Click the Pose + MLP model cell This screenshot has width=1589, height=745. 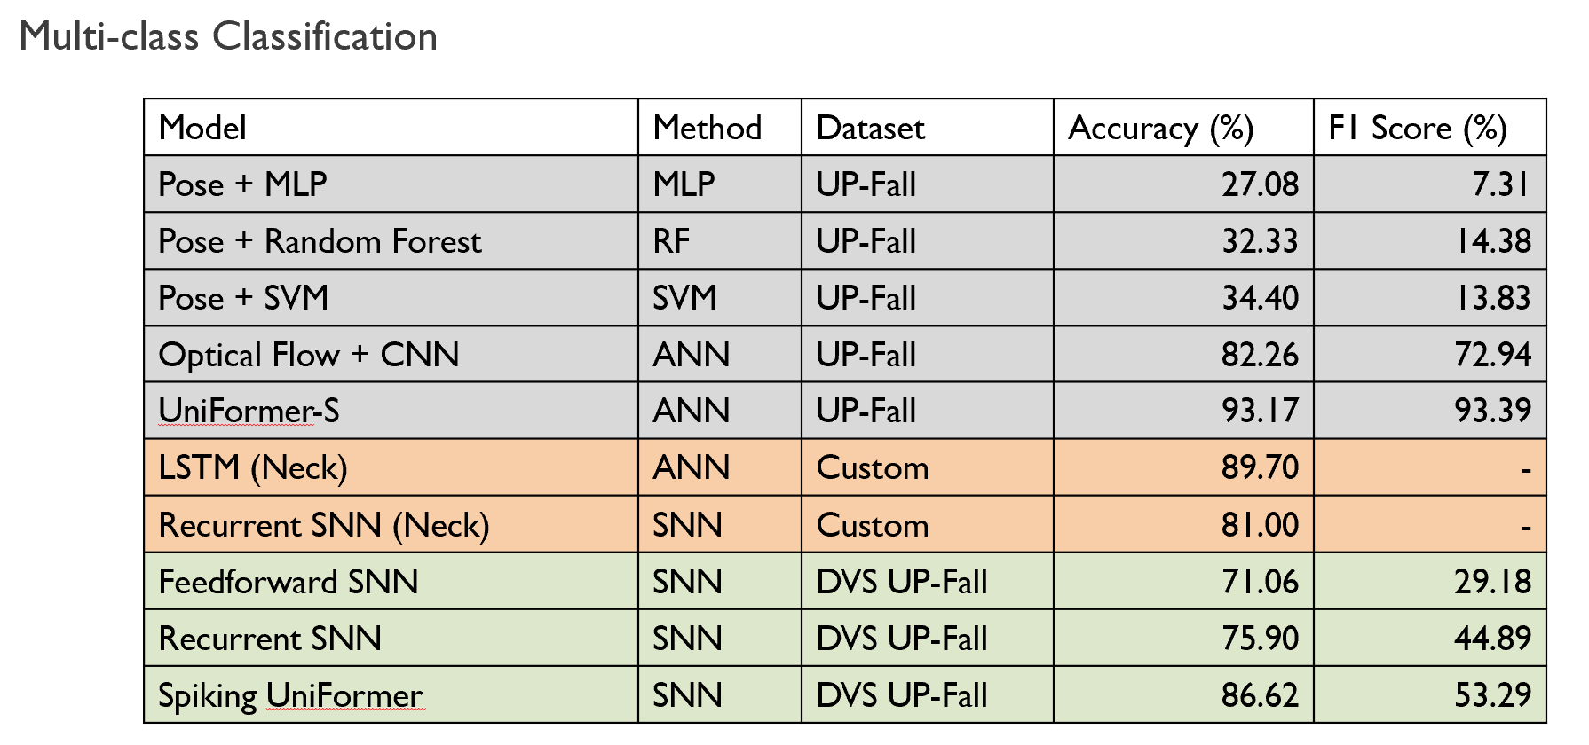[x=391, y=184]
